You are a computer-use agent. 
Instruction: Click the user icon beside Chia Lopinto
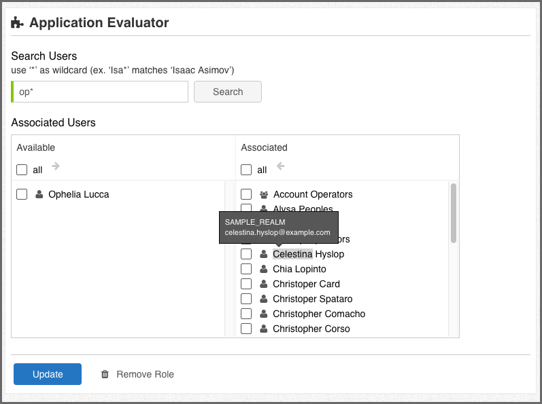pos(264,270)
